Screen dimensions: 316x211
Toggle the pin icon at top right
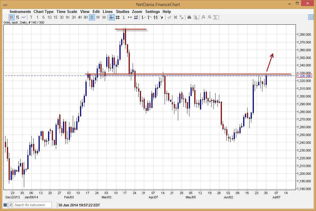pyautogui.click(x=311, y=18)
